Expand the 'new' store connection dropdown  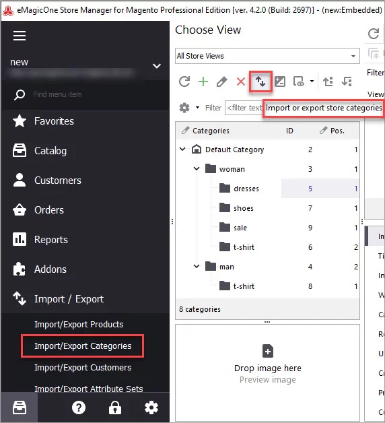pyautogui.click(x=157, y=66)
